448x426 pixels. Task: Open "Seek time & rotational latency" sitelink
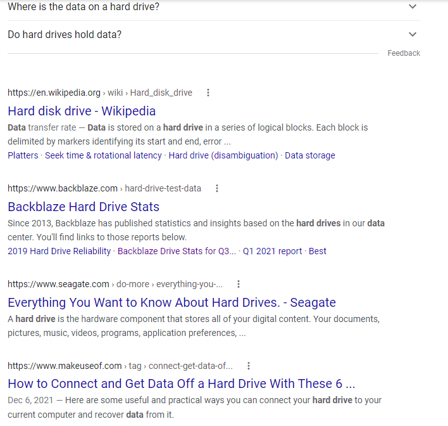click(x=103, y=155)
